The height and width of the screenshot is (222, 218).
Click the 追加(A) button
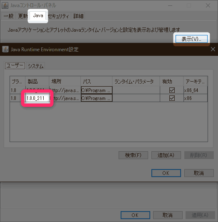coord(166,155)
